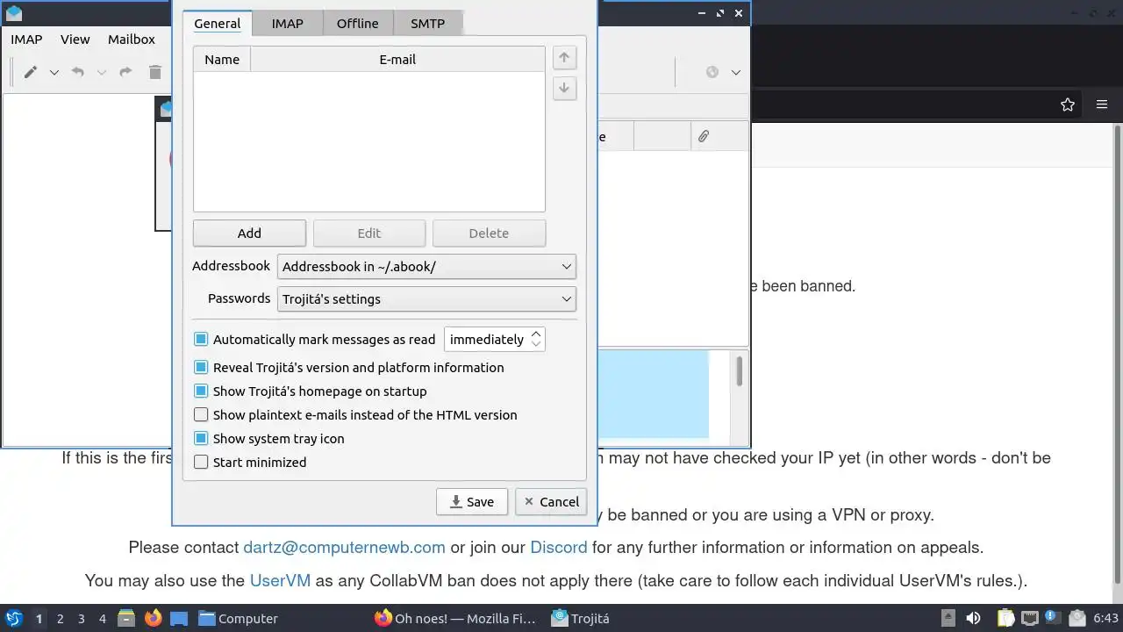This screenshot has height=632, width=1123.
Task: Click the reply arrow icon in Trojitá toolbar
Action: click(77, 72)
